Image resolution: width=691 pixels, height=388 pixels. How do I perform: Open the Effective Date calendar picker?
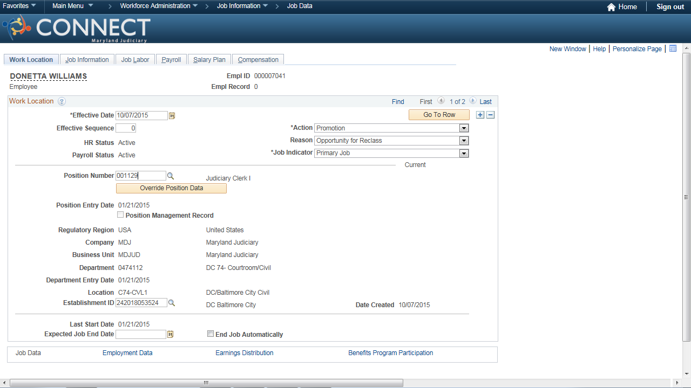click(x=172, y=115)
